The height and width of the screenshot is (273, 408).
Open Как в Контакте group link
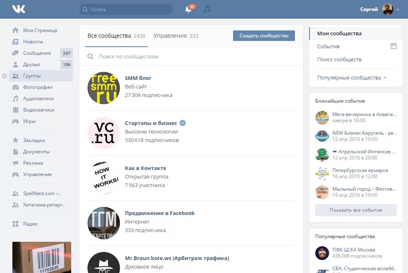(x=146, y=168)
